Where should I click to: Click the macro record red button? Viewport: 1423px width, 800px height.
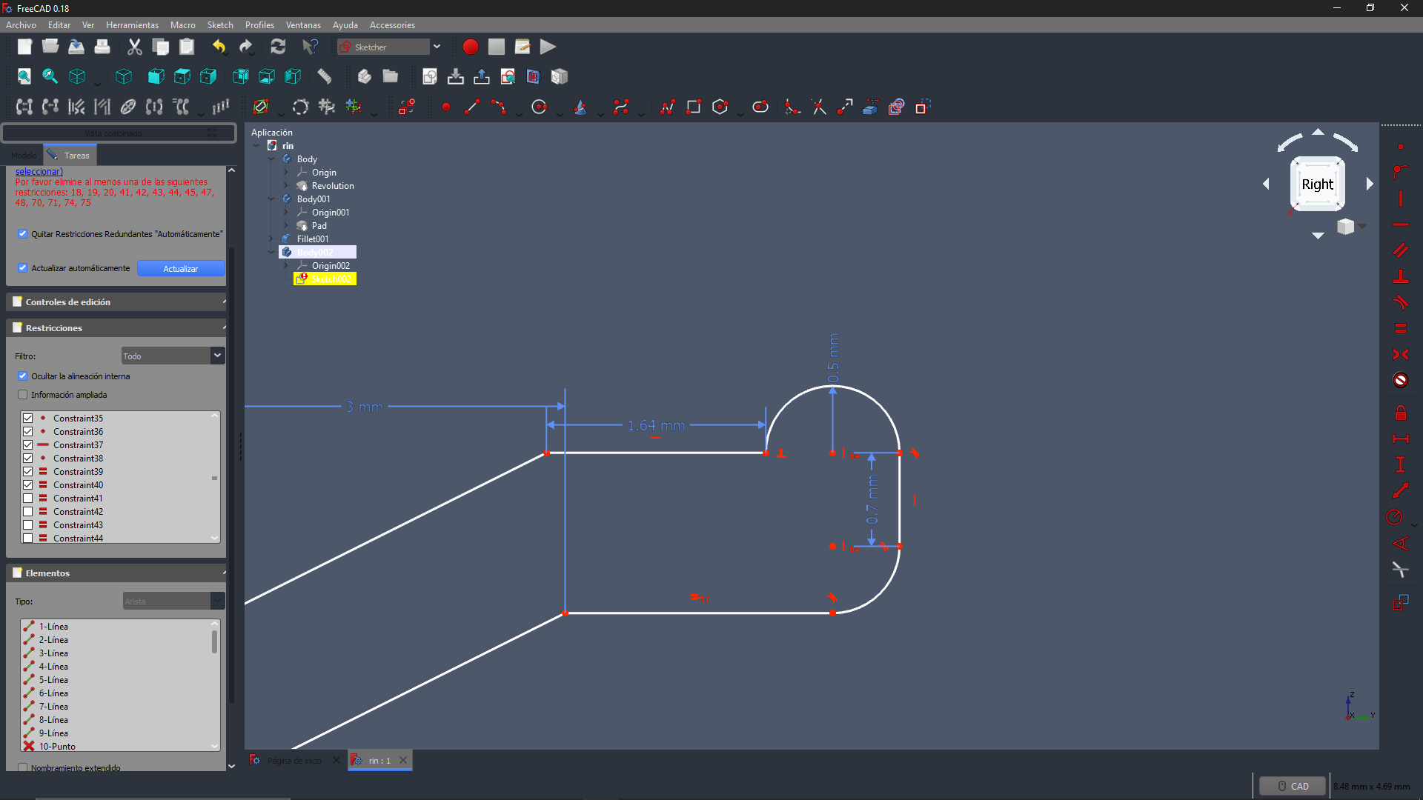470,47
